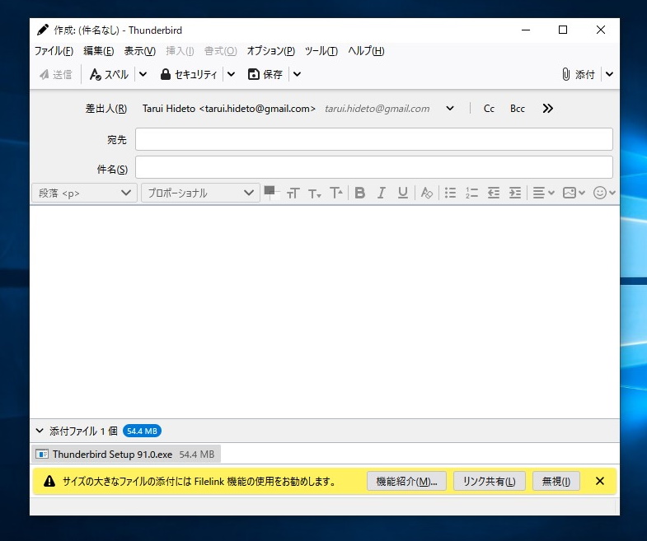Open insert image dropdown

coord(574,193)
